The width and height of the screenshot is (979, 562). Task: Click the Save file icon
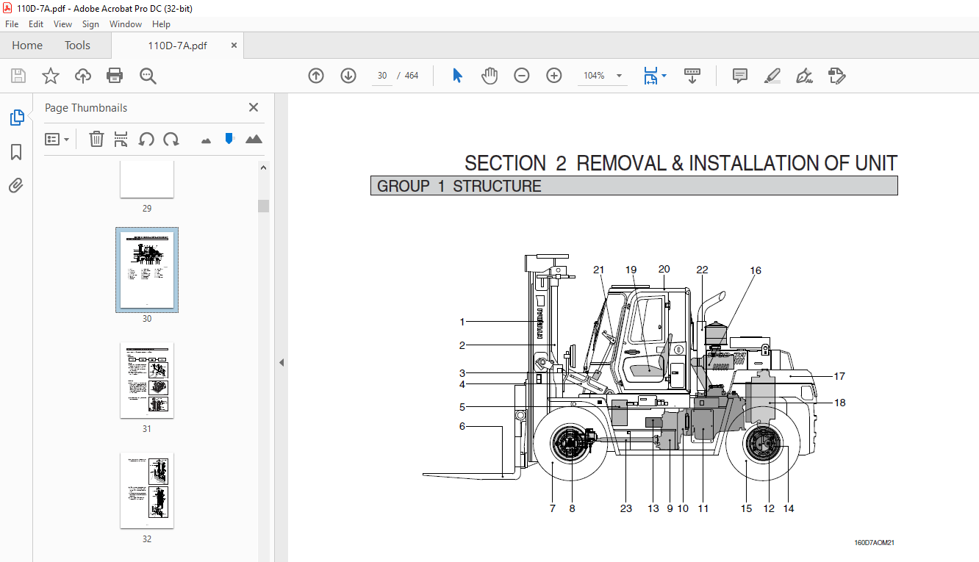pyautogui.click(x=18, y=76)
